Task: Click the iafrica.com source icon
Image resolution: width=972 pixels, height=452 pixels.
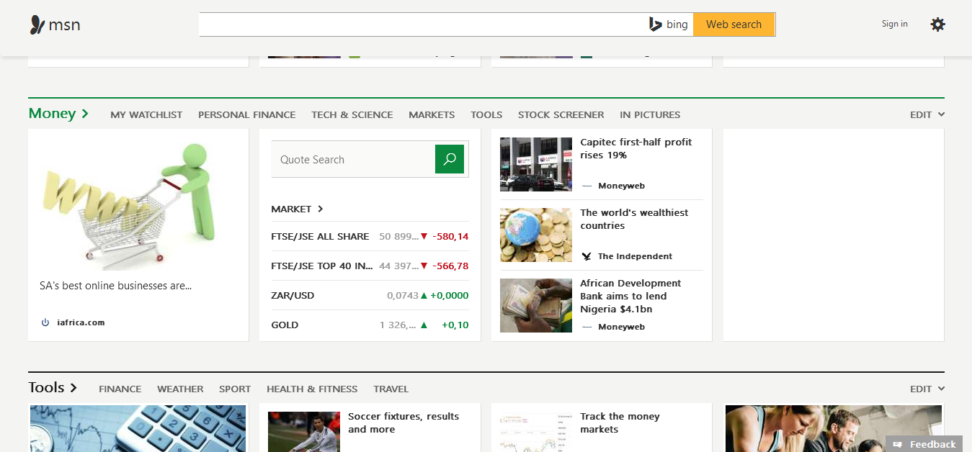Action: pos(45,322)
